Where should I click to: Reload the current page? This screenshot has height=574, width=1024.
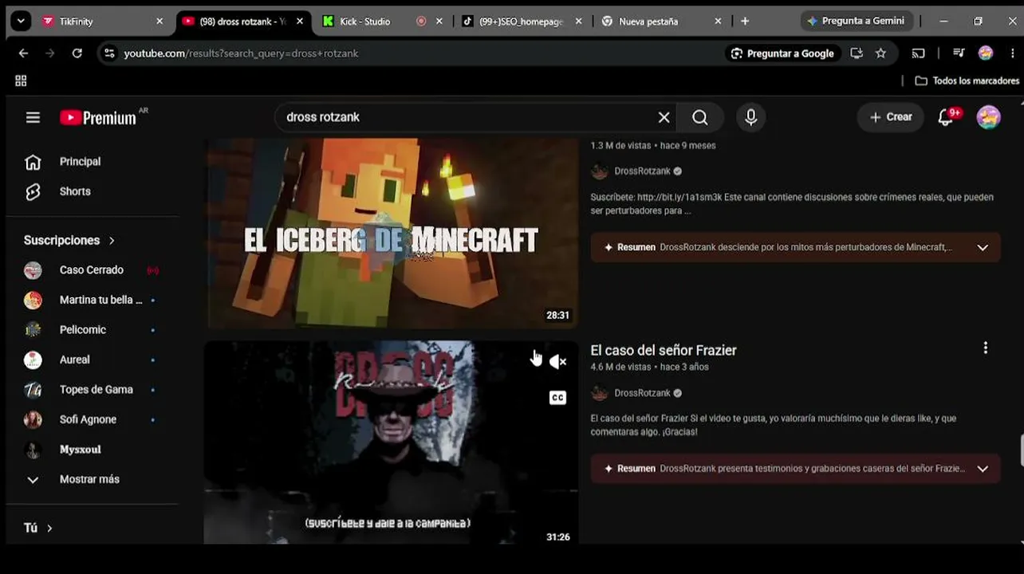point(77,53)
